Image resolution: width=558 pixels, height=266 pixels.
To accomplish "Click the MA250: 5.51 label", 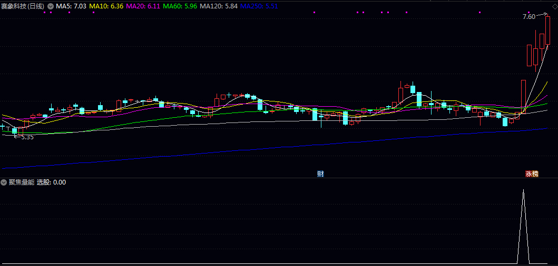I will point(259,6).
